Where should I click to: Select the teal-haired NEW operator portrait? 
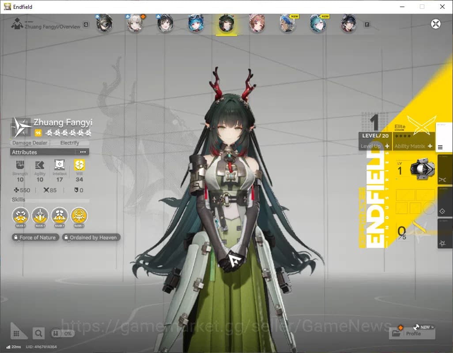coord(318,24)
